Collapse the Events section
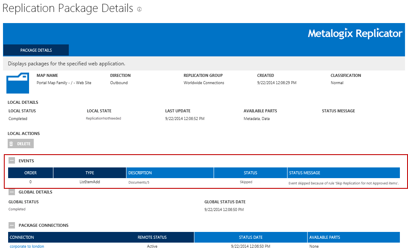Screen dimensions: 408x252 pyautogui.click(x=12, y=161)
